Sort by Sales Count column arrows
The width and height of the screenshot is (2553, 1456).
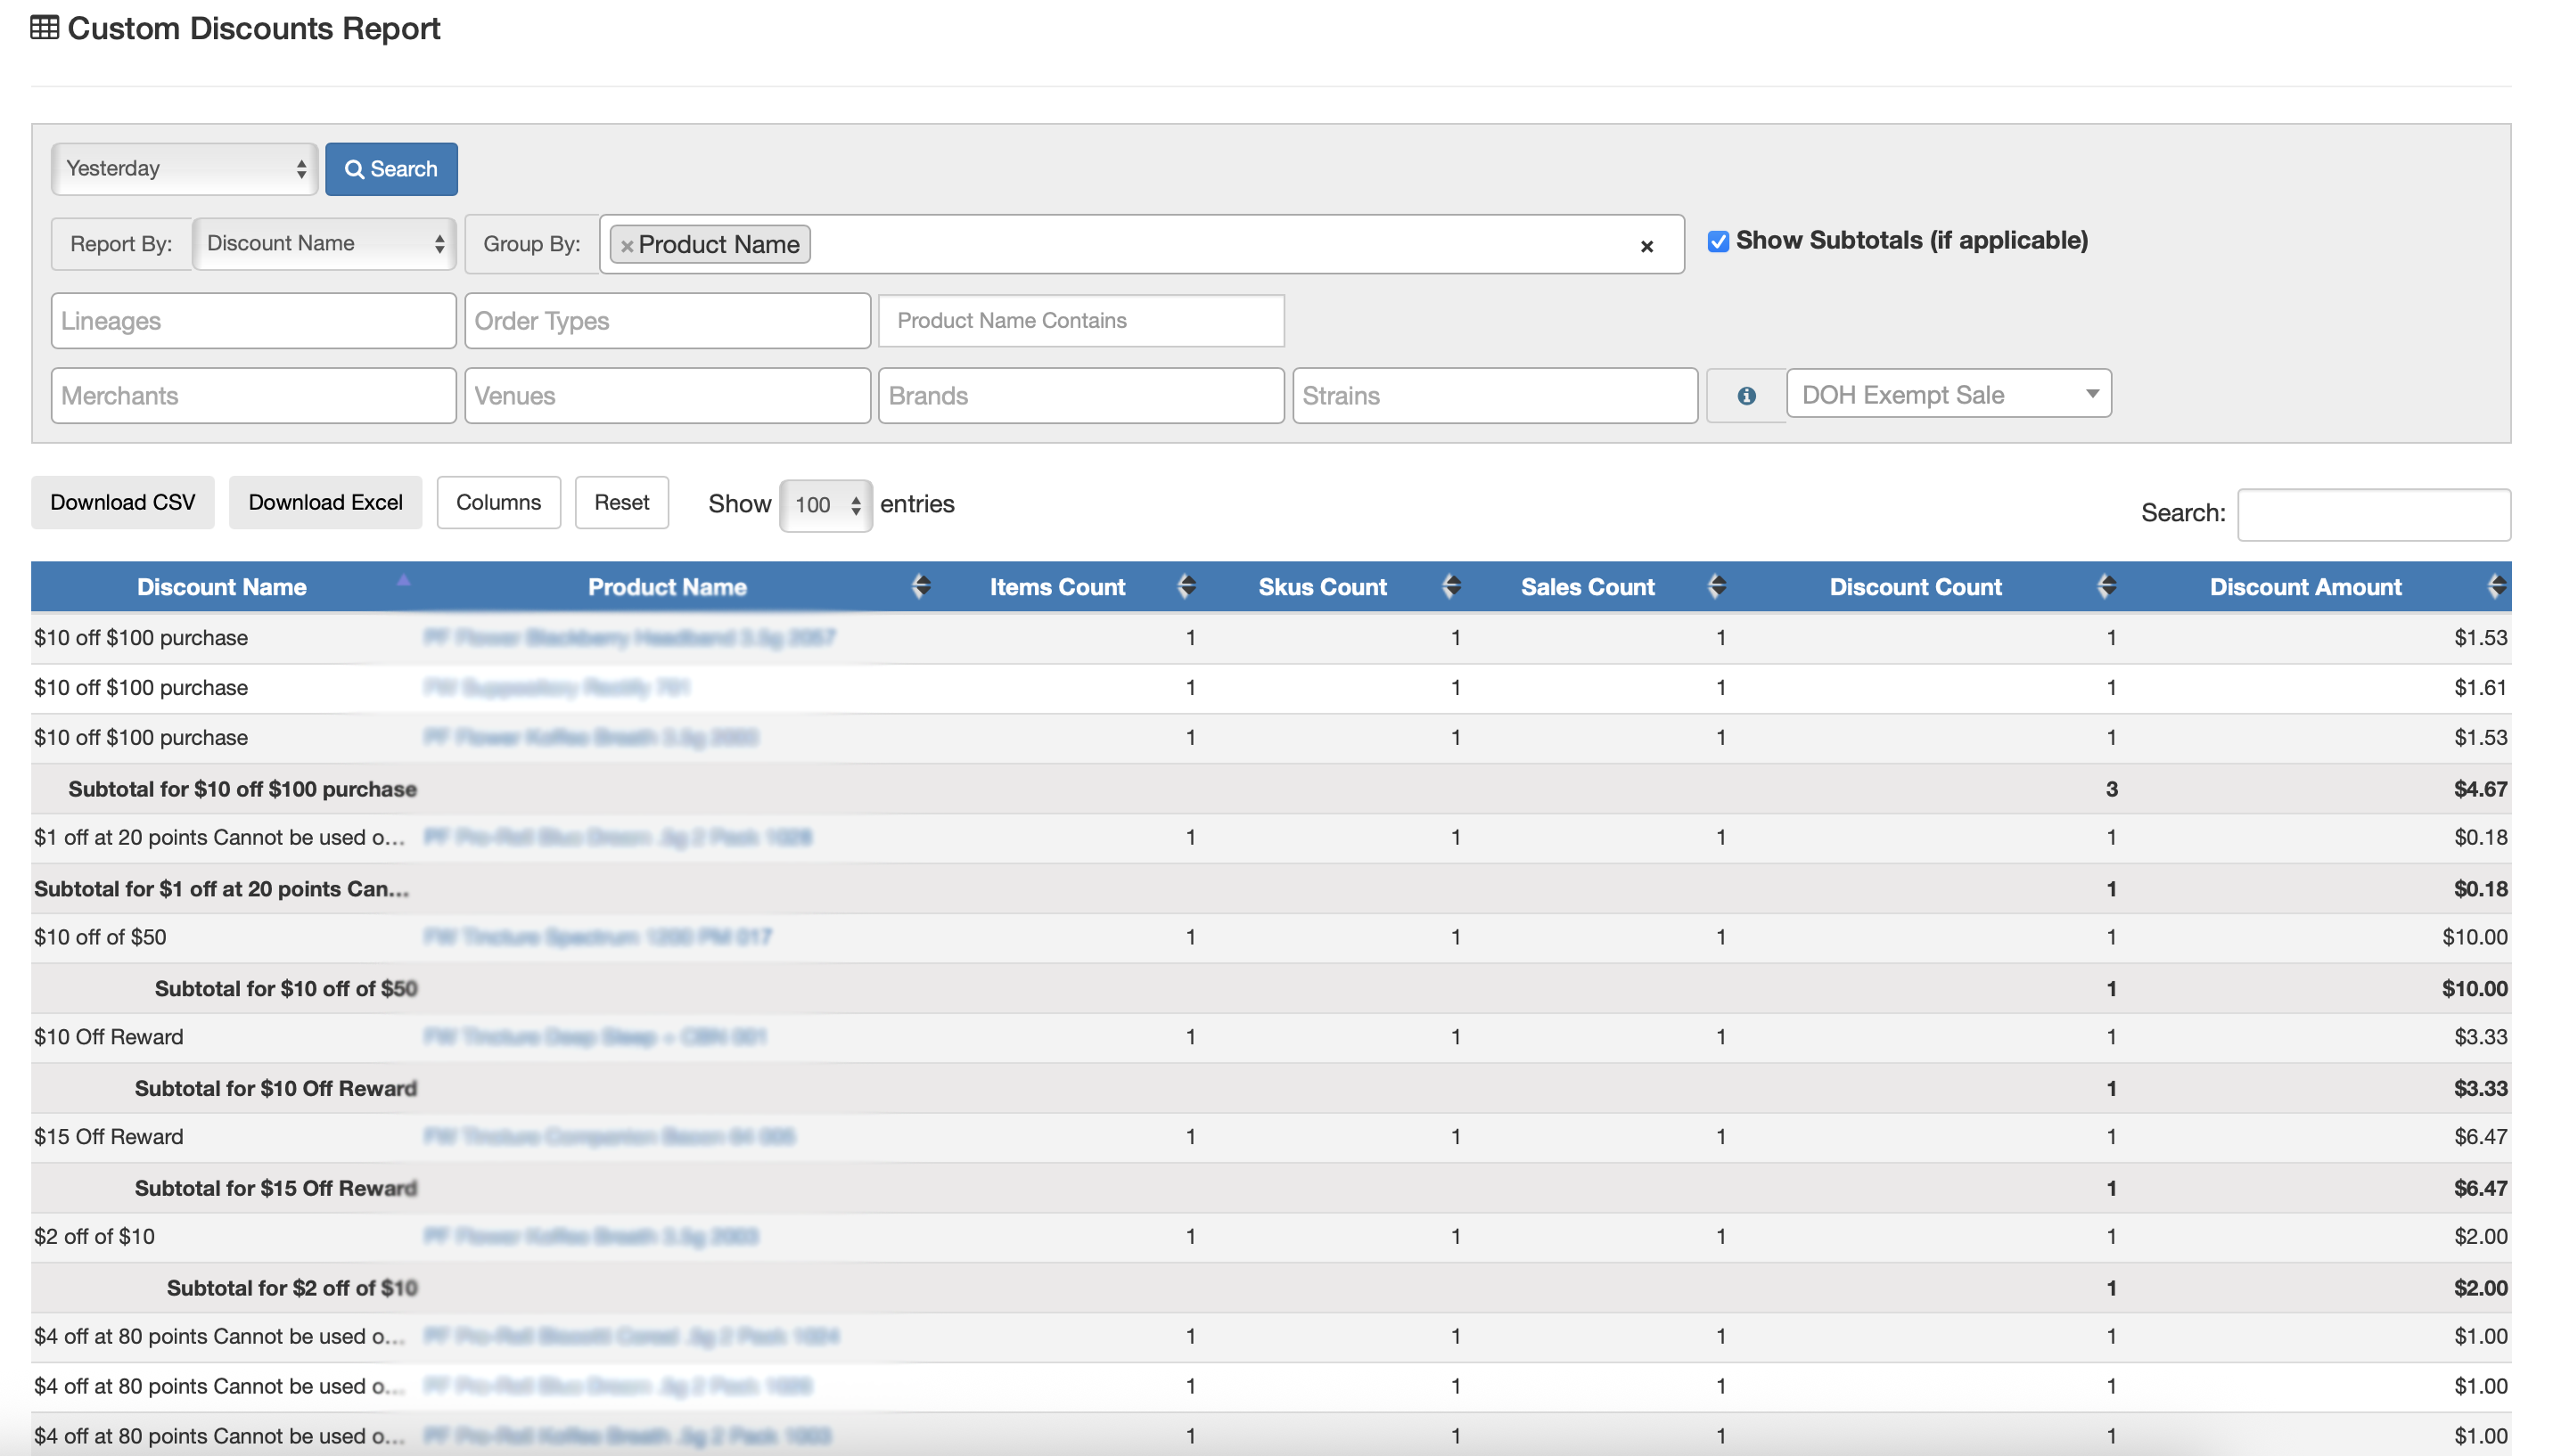pyautogui.click(x=1717, y=587)
